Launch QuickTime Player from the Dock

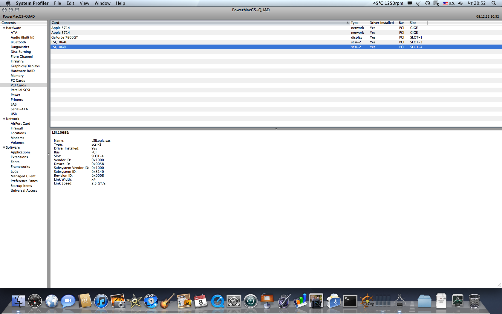(x=218, y=301)
